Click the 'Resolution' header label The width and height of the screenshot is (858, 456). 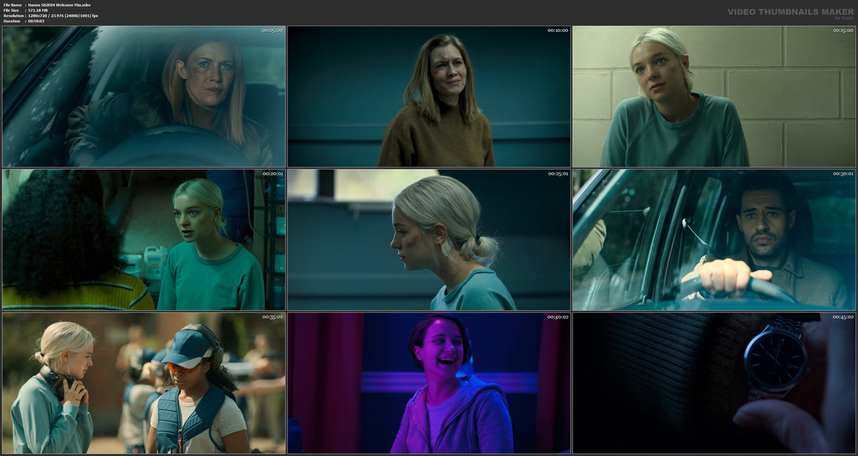(x=12, y=15)
